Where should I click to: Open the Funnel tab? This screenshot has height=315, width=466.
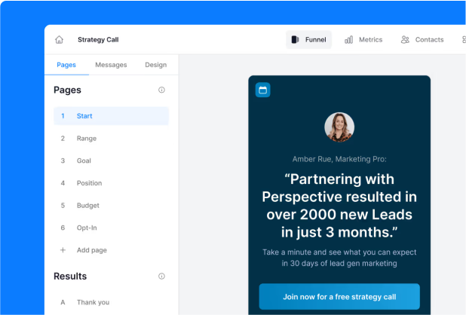pos(309,39)
